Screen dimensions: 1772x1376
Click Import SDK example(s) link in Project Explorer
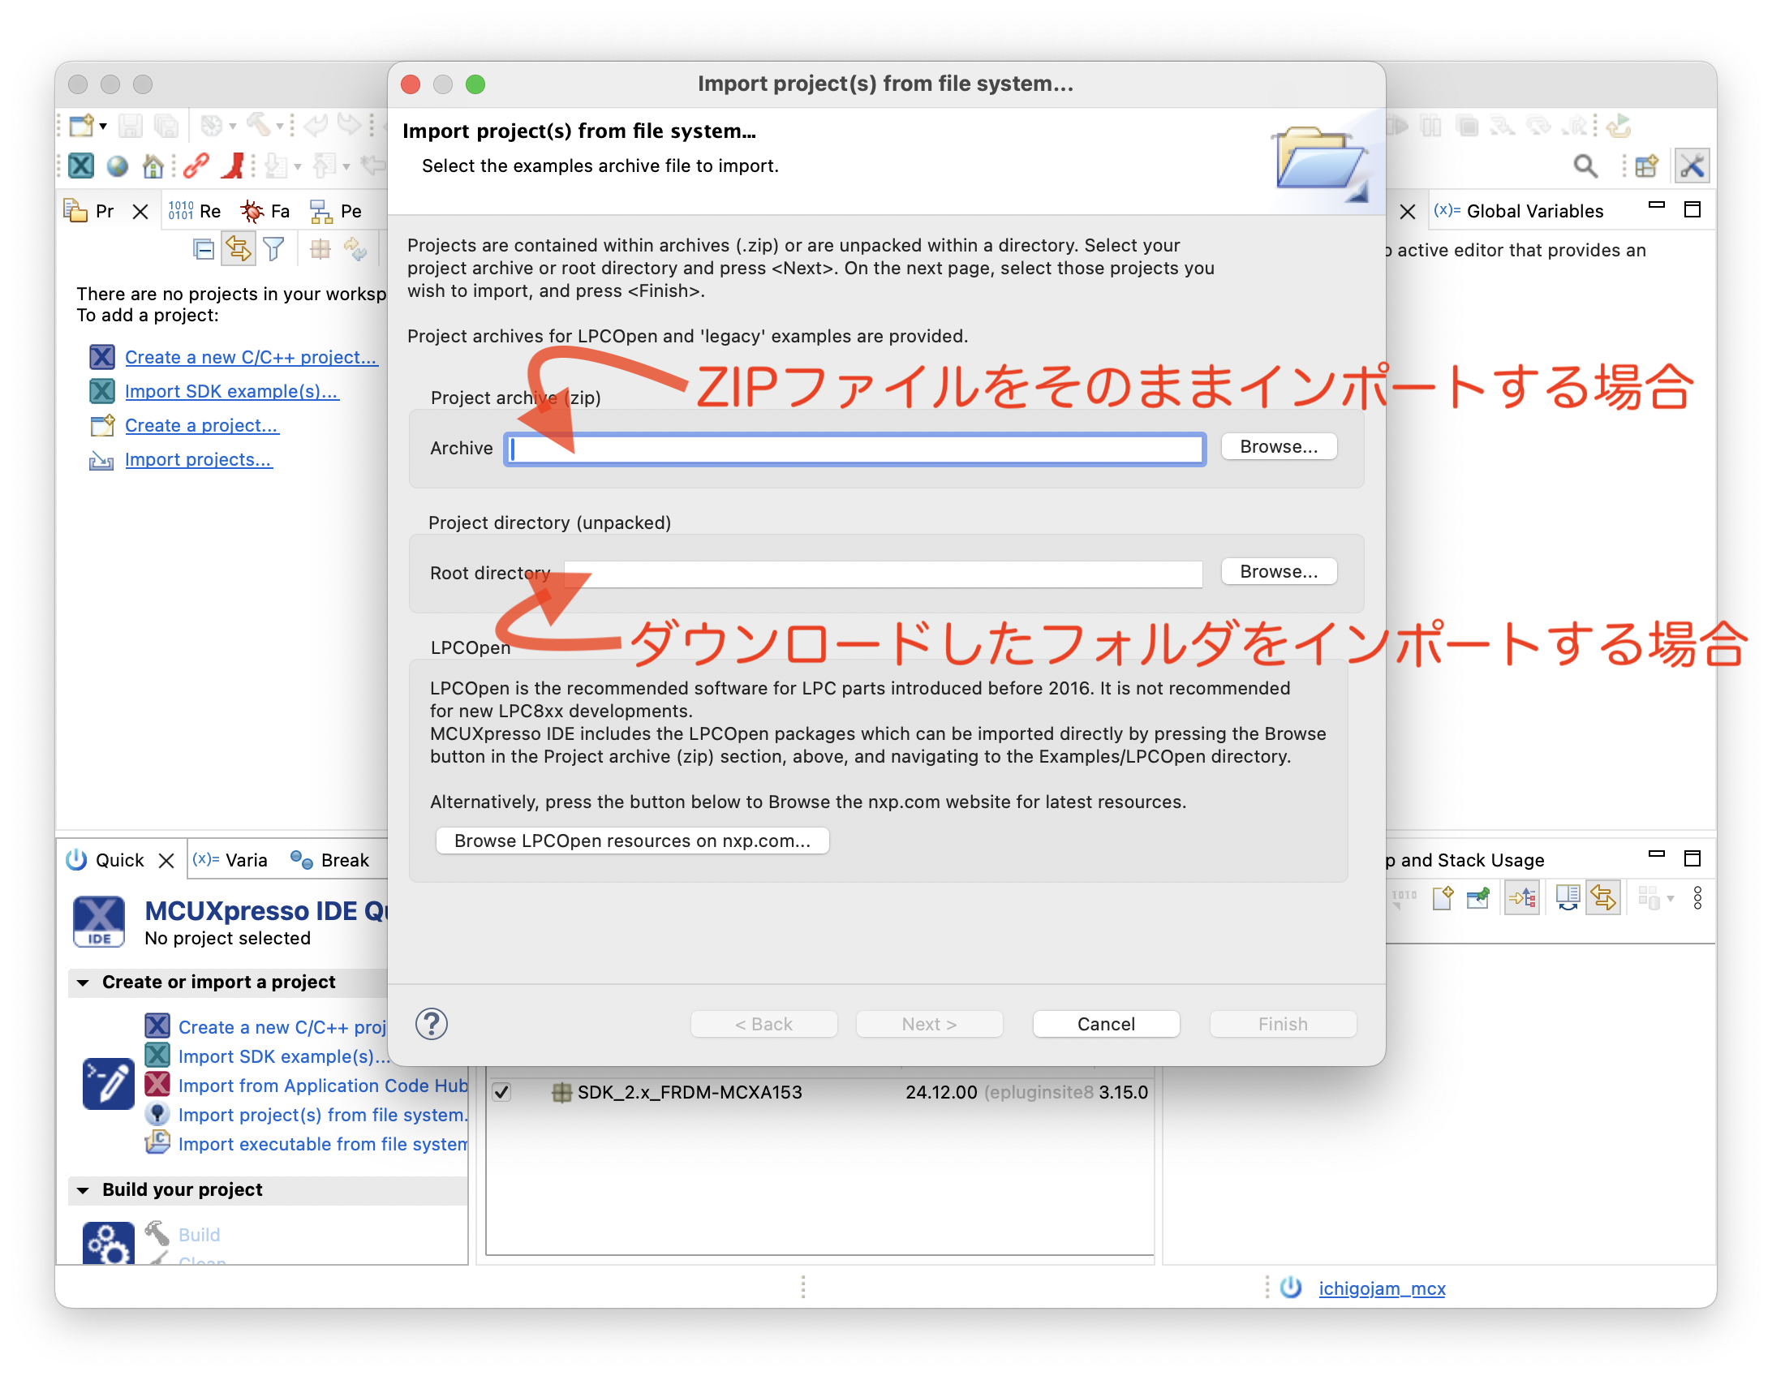pyautogui.click(x=232, y=391)
